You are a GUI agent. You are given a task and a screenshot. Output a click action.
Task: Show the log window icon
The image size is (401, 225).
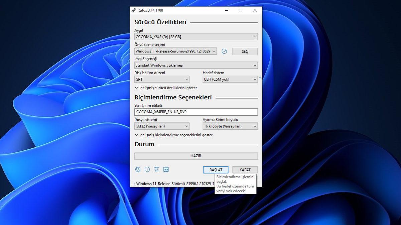166,169
